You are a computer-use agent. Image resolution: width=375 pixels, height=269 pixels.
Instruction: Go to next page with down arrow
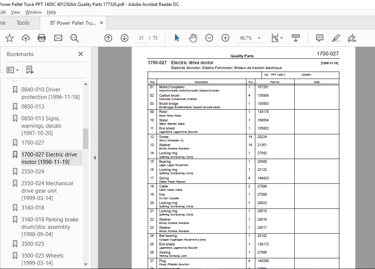(125, 38)
